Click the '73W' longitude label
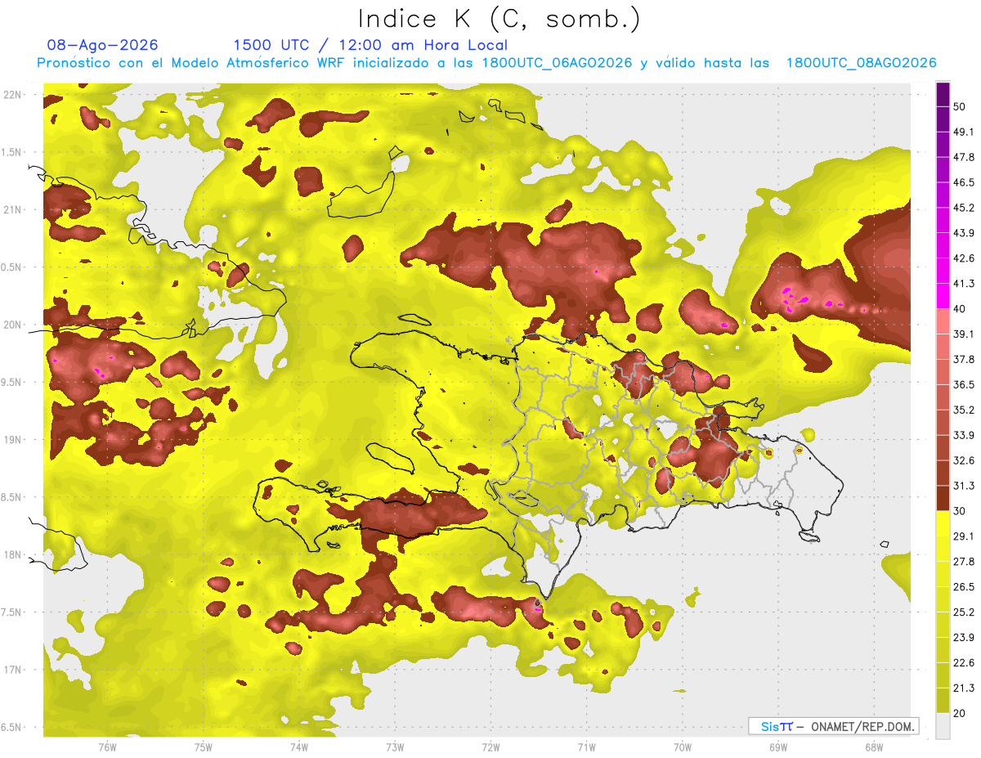The width and height of the screenshot is (981, 758). click(x=395, y=747)
